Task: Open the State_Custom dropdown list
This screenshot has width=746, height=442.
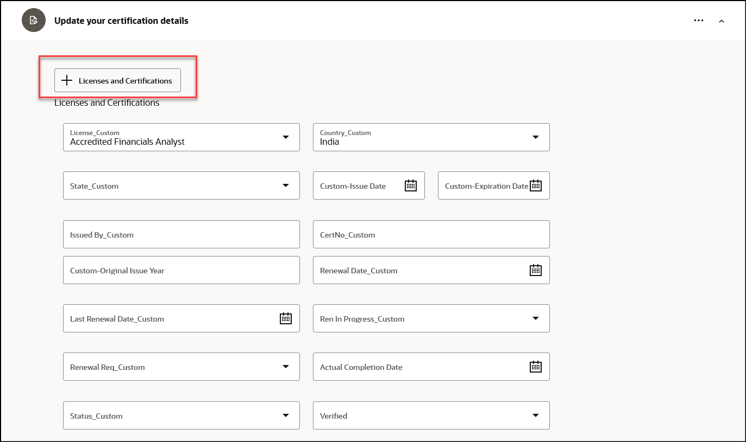Action: [x=286, y=185]
